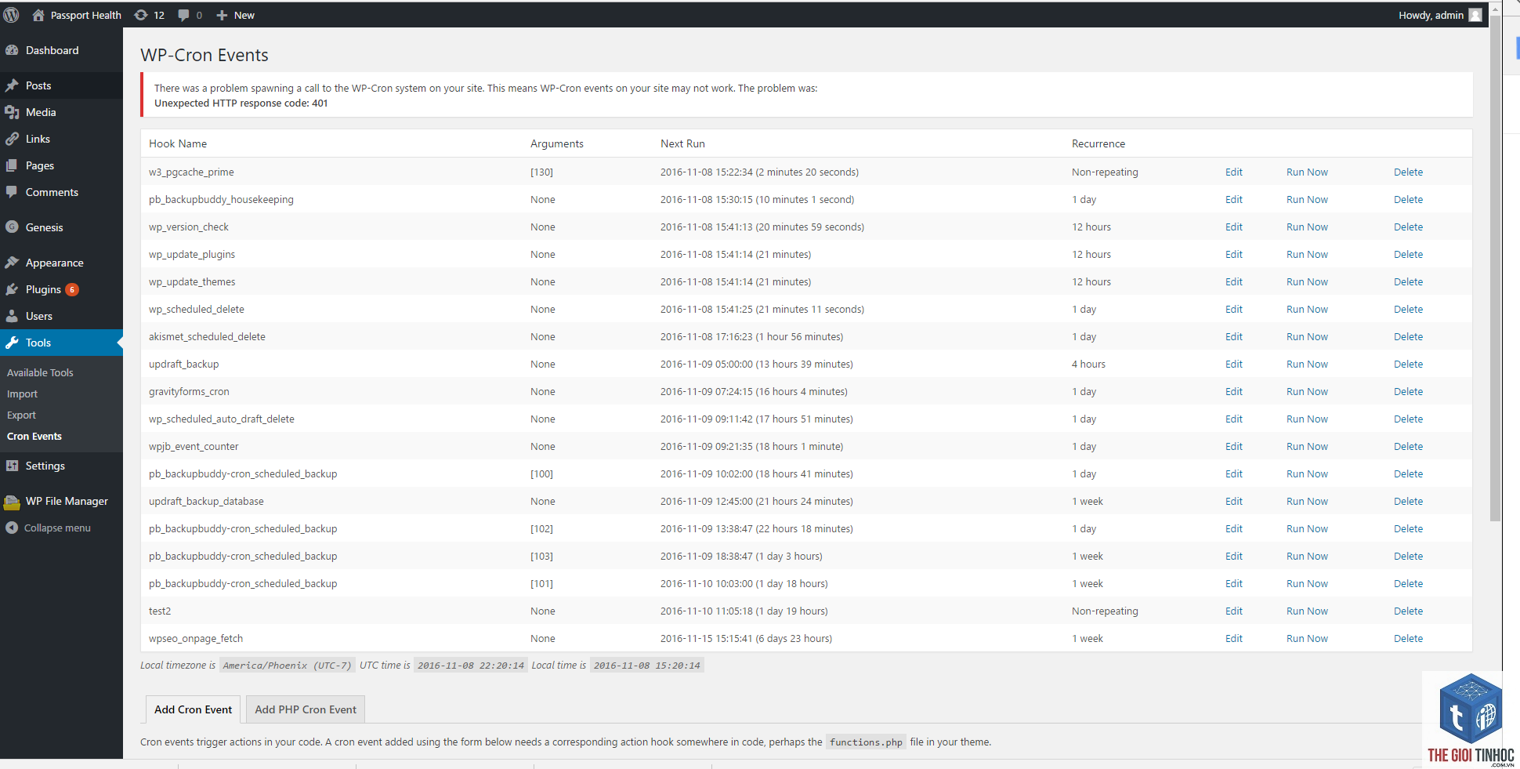
Task: Click the Settings sliders icon
Action: (x=12, y=466)
